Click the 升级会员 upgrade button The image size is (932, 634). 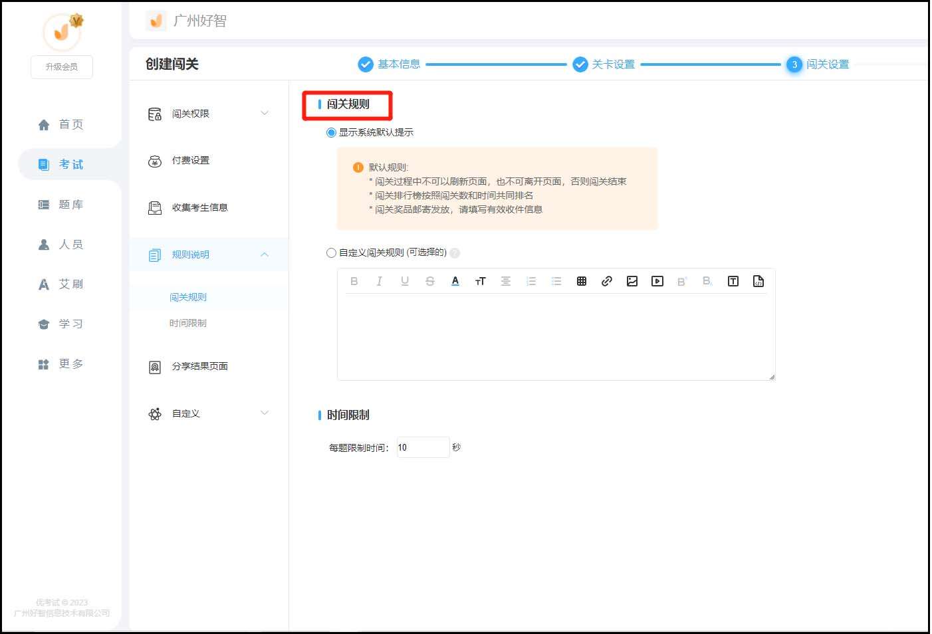click(x=61, y=66)
